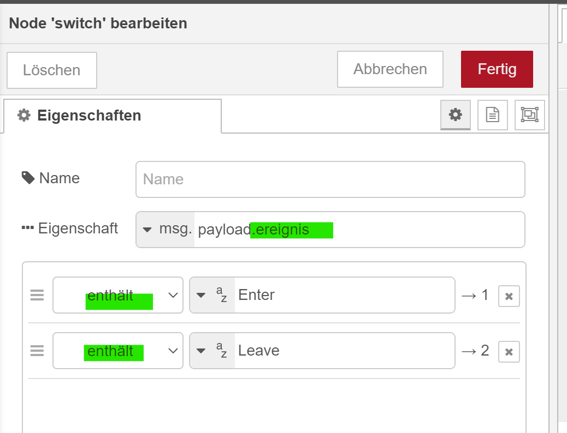Open node appearance settings icon
This screenshot has width=567, height=433.
tap(529, 115)
